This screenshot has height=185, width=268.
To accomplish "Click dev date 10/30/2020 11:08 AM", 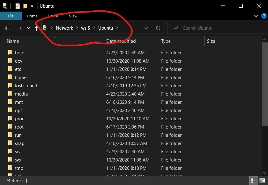I will point(128,61).
